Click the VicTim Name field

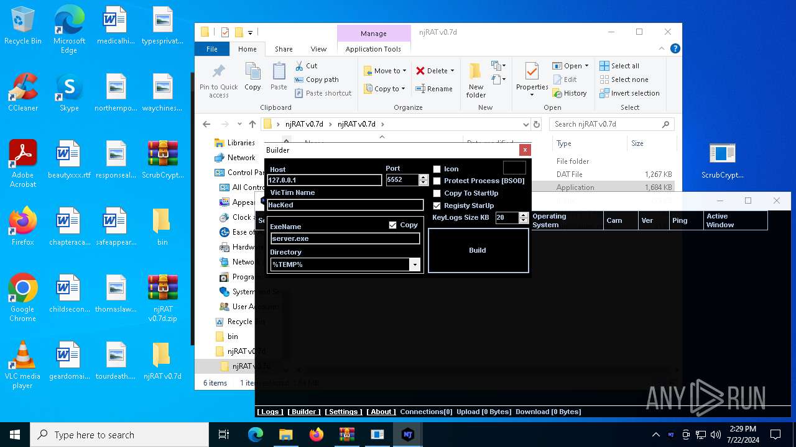345,205
